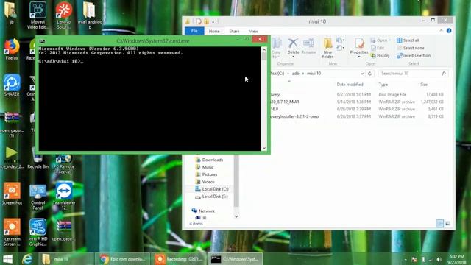This screenshot has height=265, width=471.
Task: Click the adb breadcrumb in the address bar
Action: 296,74
